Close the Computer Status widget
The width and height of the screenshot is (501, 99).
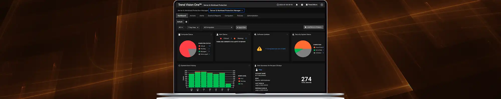(211, 34)
